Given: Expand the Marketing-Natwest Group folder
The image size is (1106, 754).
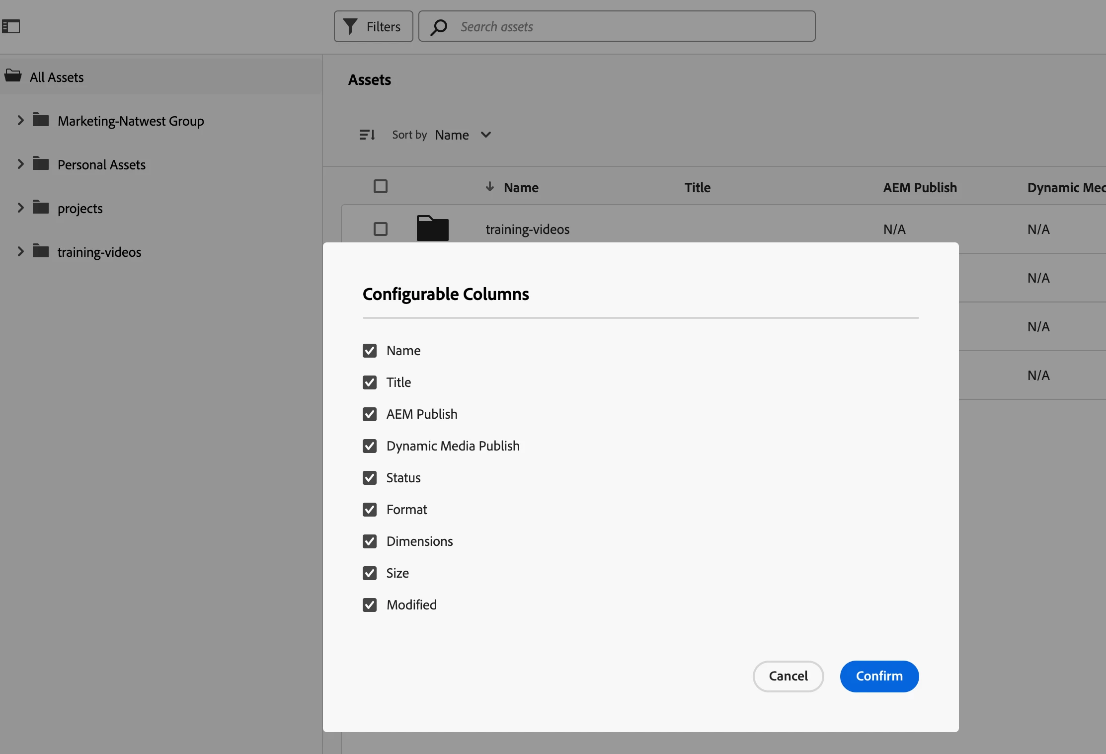Looking at the screenshot, I should [20, 120].
